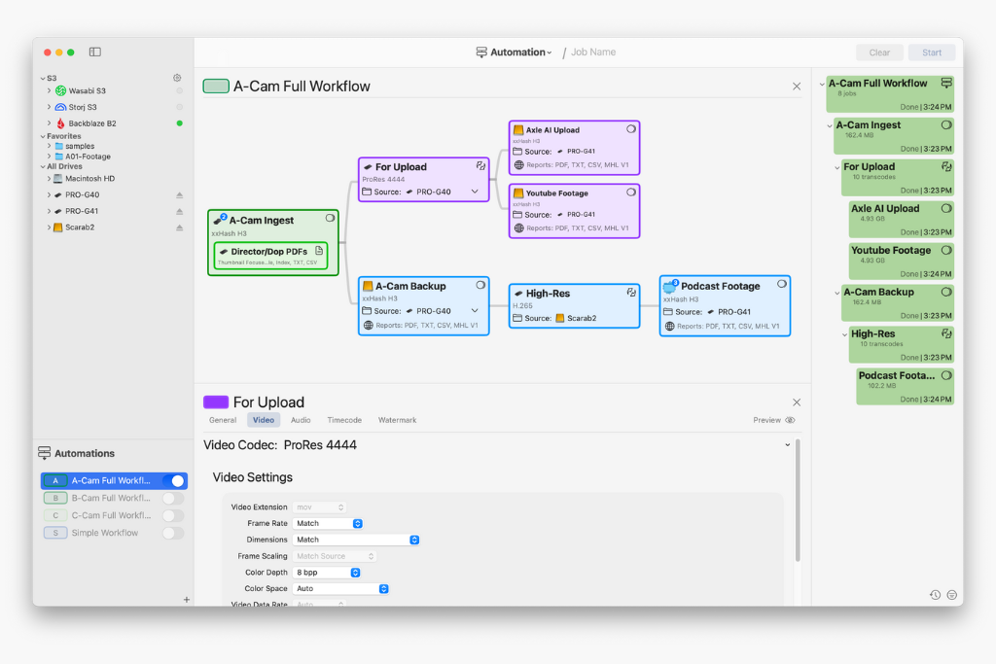Toggle the Preview eye icon
Screen dimensions: 996x664
coord(790,420)
